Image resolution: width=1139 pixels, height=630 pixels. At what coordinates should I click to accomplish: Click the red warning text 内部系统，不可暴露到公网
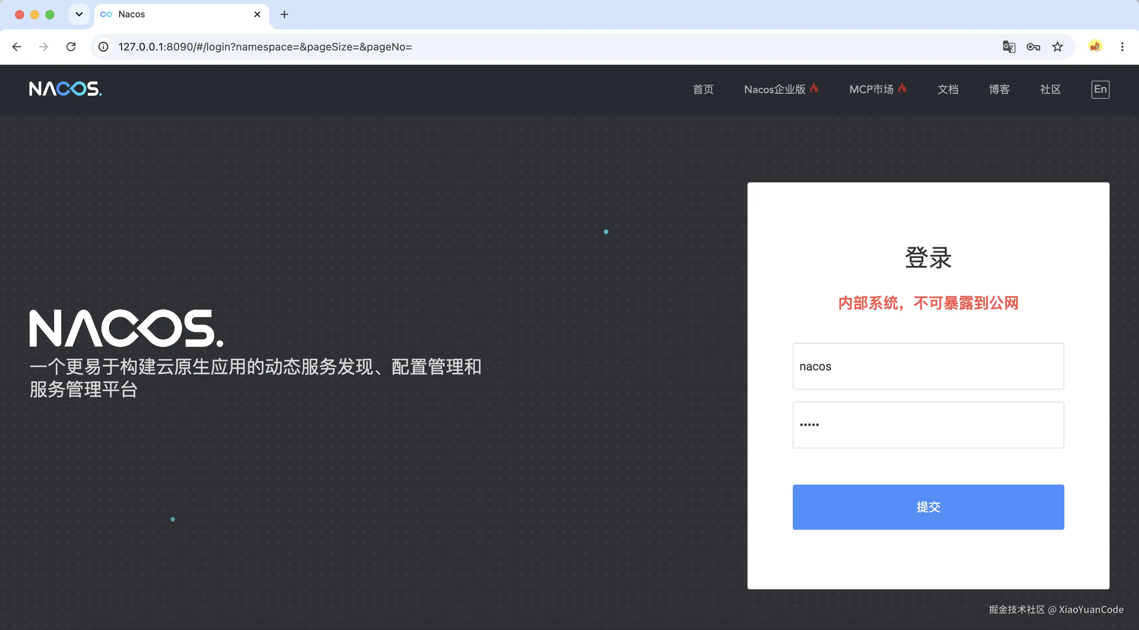point(928,303)
